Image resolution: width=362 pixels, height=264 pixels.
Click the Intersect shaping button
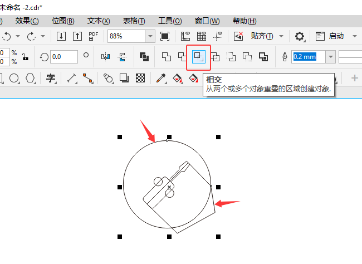point(199,57)
